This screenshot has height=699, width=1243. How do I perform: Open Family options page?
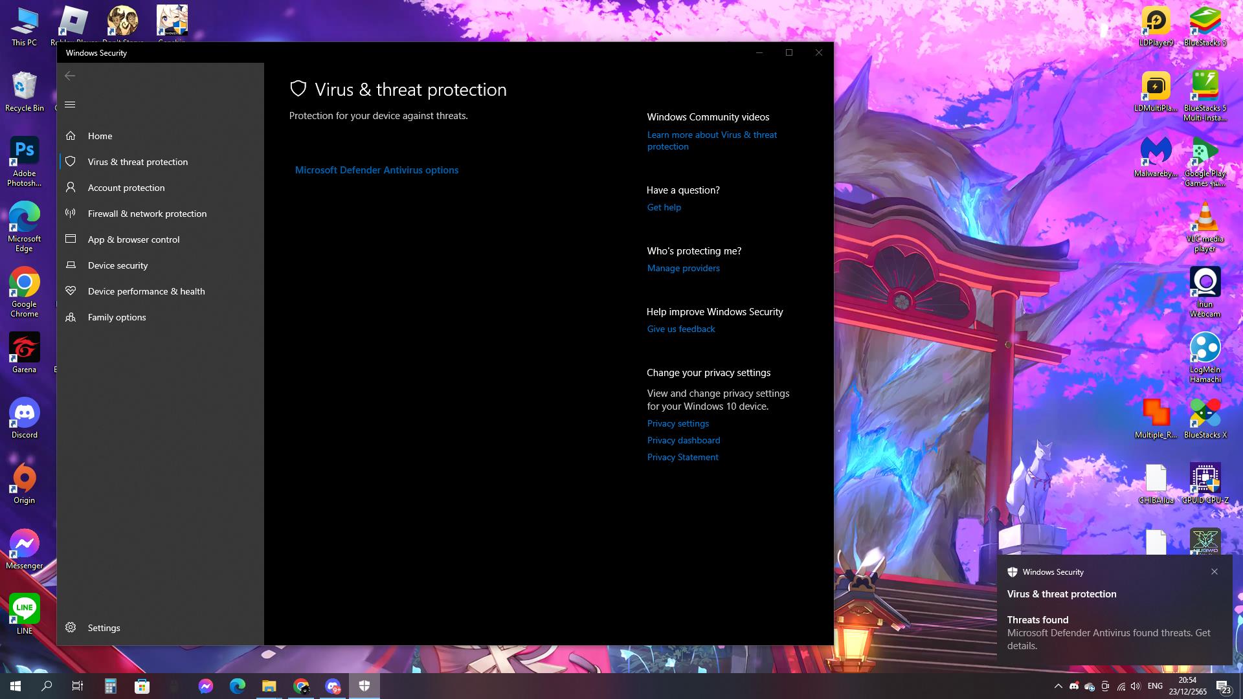click(117, 317)
